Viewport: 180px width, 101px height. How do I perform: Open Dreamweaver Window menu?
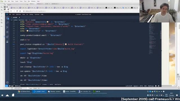click(33, 1)
